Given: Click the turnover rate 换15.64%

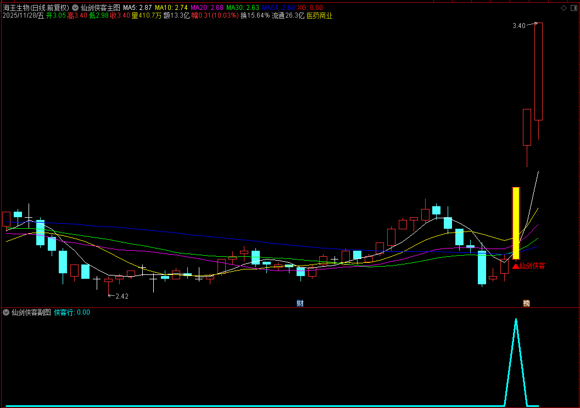Looking at the screenshot, I should (x=255, y=15).
